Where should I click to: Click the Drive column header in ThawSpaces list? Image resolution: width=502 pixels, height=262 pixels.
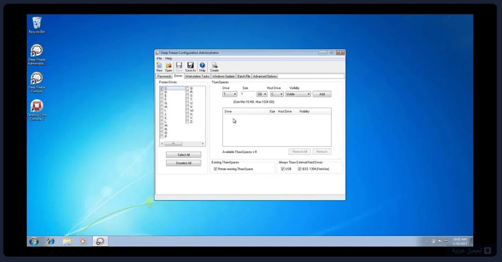pyautogui.click(x=228, y=111)
